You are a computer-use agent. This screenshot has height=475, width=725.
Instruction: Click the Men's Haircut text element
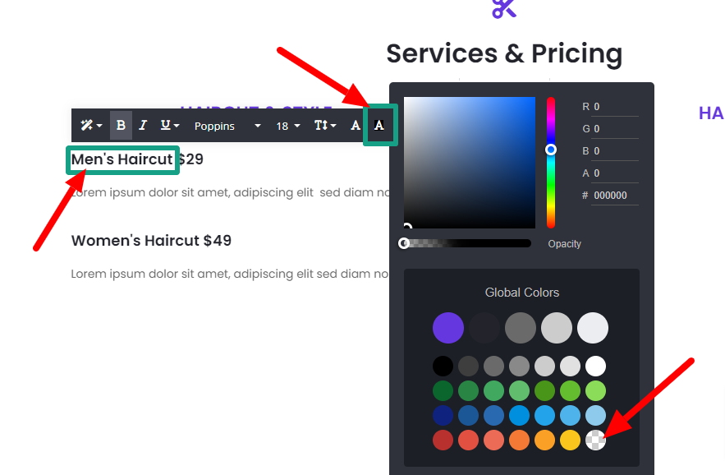tap(122, 159)
